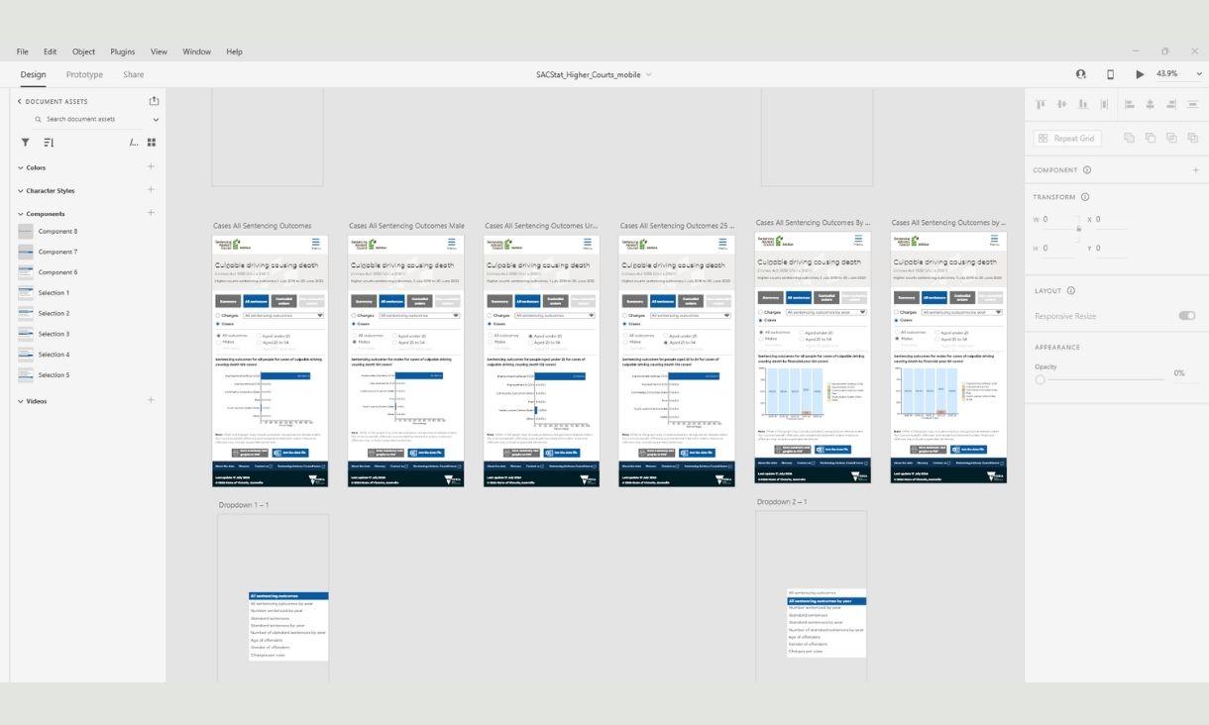This screenshot has height=725, width=1209.
Task: Open the mobile device preview icon
Action: coord(1110,74)
